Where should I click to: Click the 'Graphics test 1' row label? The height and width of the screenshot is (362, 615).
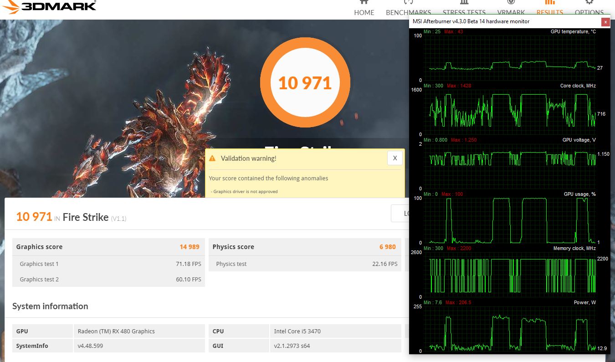click(x=39, y=264)
